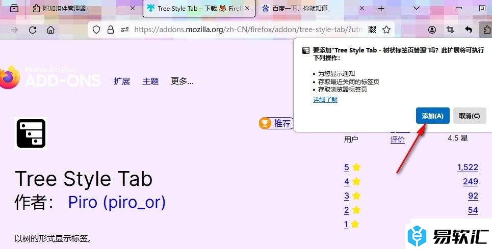This screenshot has width=492, height=249.
Task: Maximize the Firefox window
Action: click(x=482, y=9)
